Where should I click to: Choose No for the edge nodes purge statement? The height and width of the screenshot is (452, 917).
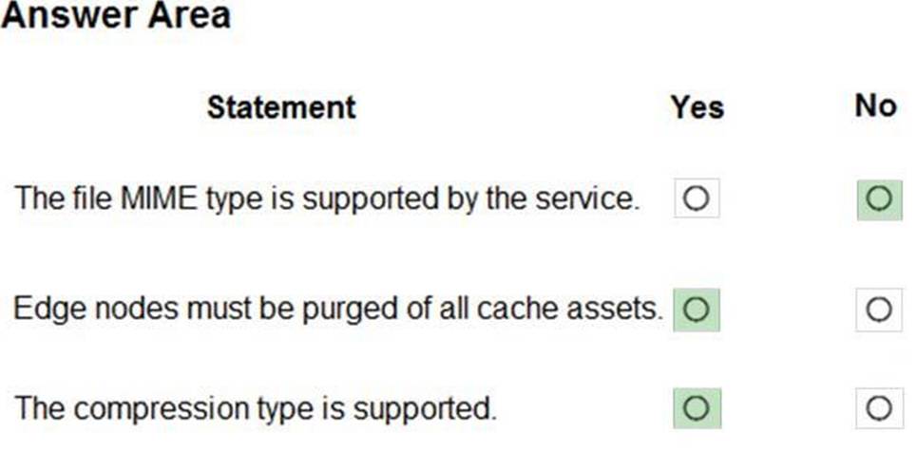pyautogui.click(x=879, y=310)
